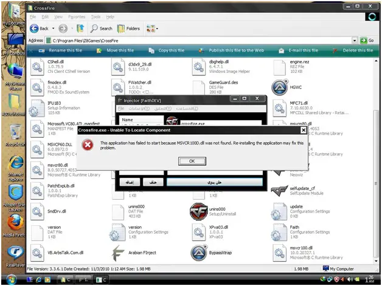Select the FWatcher.dll file icon
Screen dimensions: 382x286
118,87
